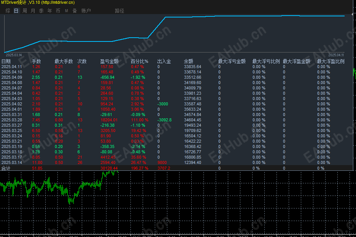Screen dimensions: 356x237
Task: Click the 最大浮亏比例 column header
Action: [x=266, y=61]
